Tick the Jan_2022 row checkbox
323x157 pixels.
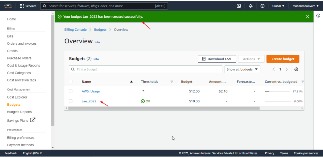click(71, 101)
